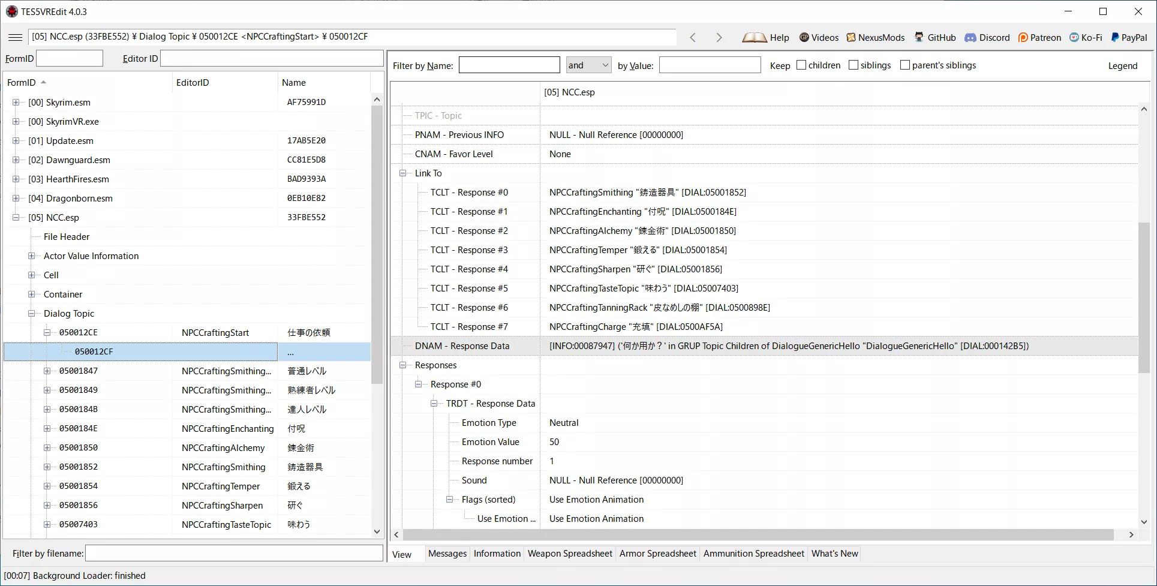
Task: Focus the Filter by Name field
Action: click(509, 65)
